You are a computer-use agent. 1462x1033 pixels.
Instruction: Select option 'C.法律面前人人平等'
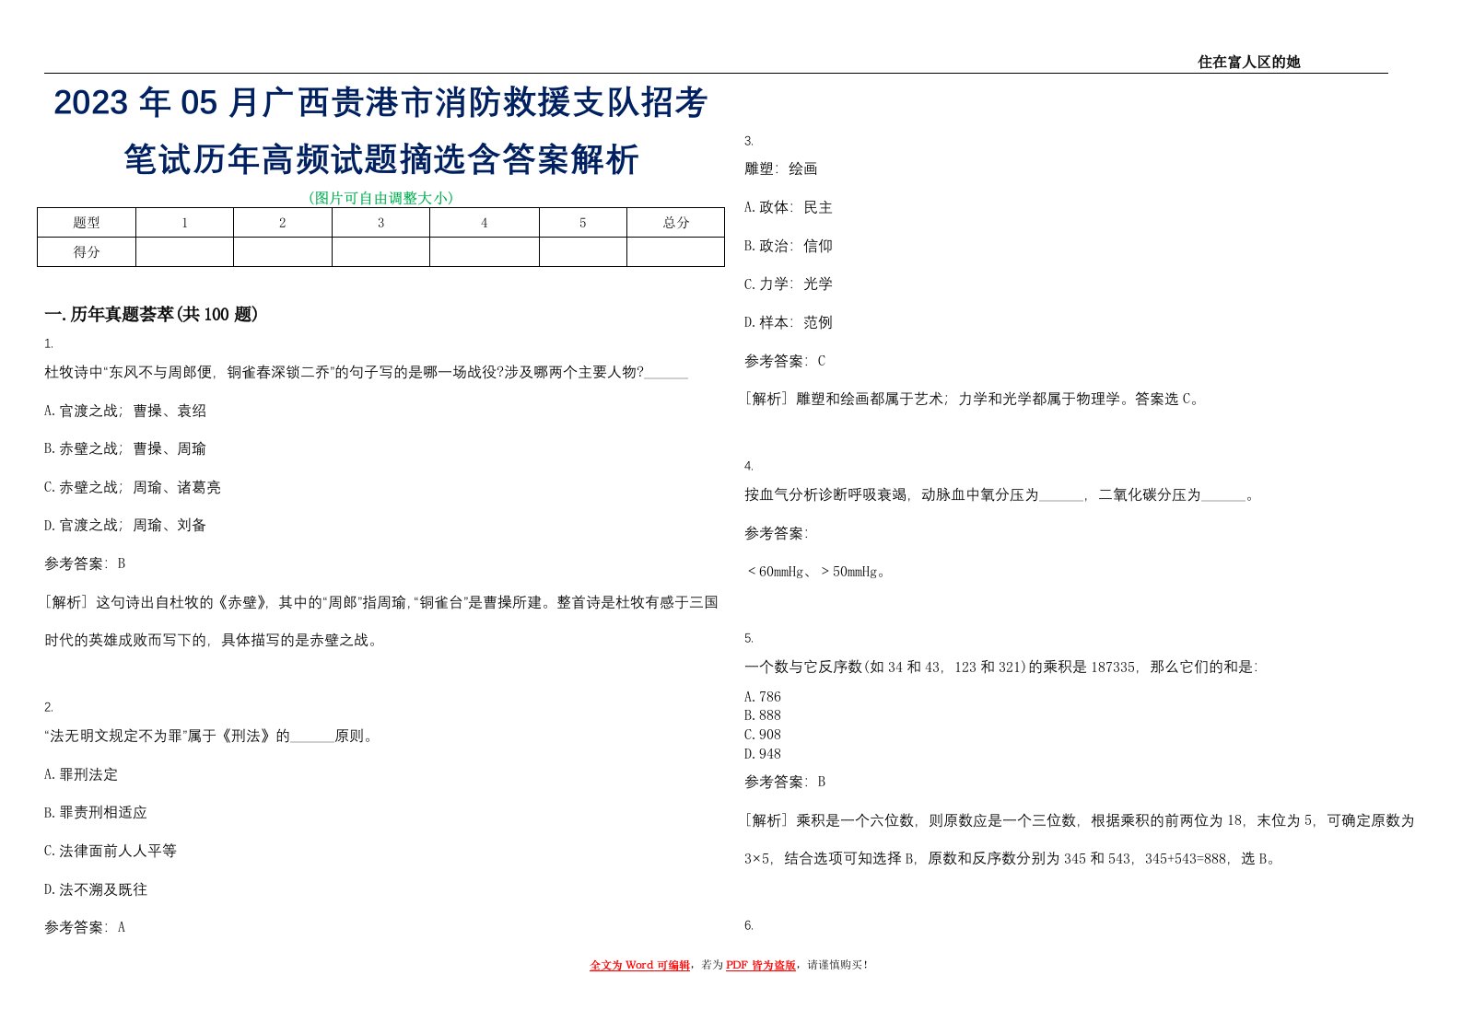coord(111,851)
